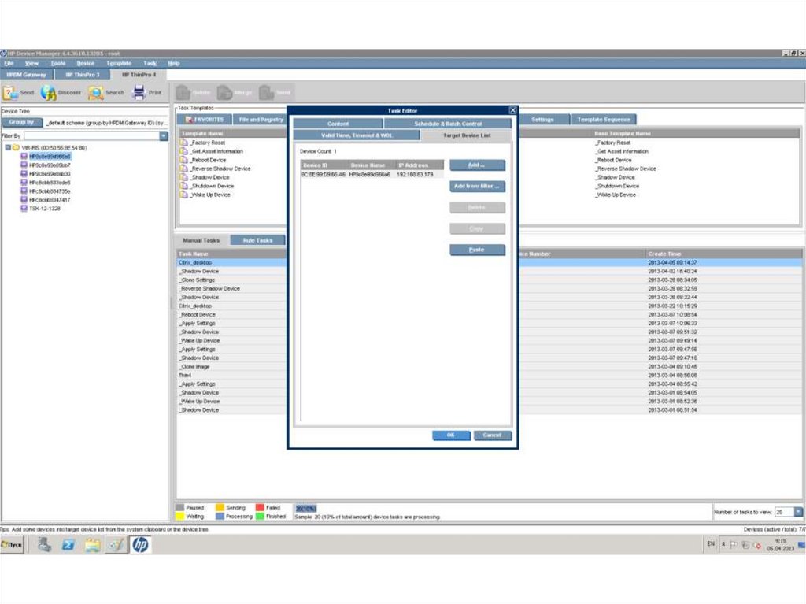Click the Filter By input field
This screenshot has height=604, width=806.
[x=91, y=135]
